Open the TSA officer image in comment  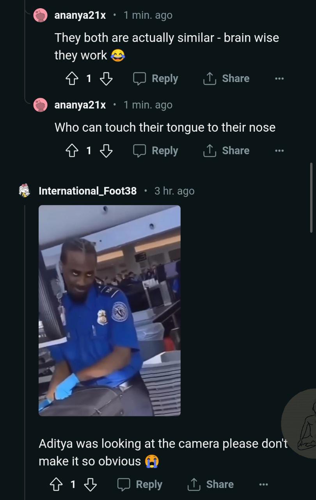click(x=110, y=311)
